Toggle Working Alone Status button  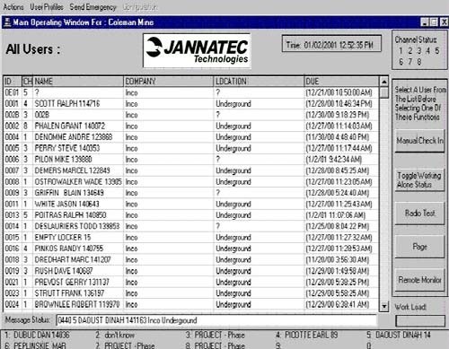click(x=419, y=179)
